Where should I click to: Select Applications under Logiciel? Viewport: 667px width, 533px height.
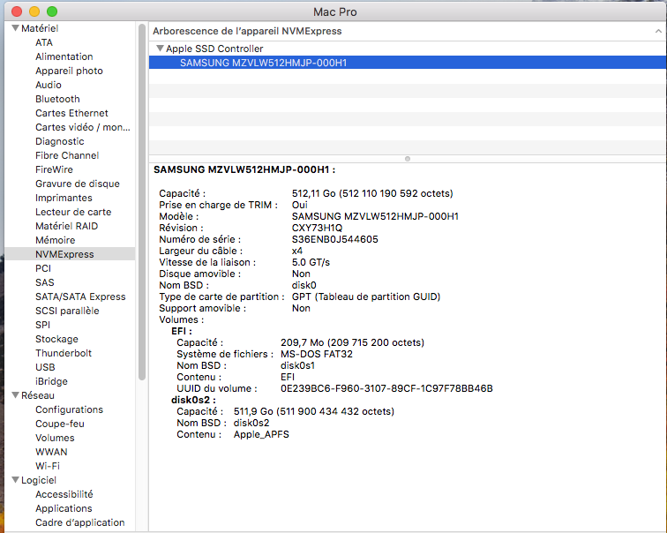(64, 508)
